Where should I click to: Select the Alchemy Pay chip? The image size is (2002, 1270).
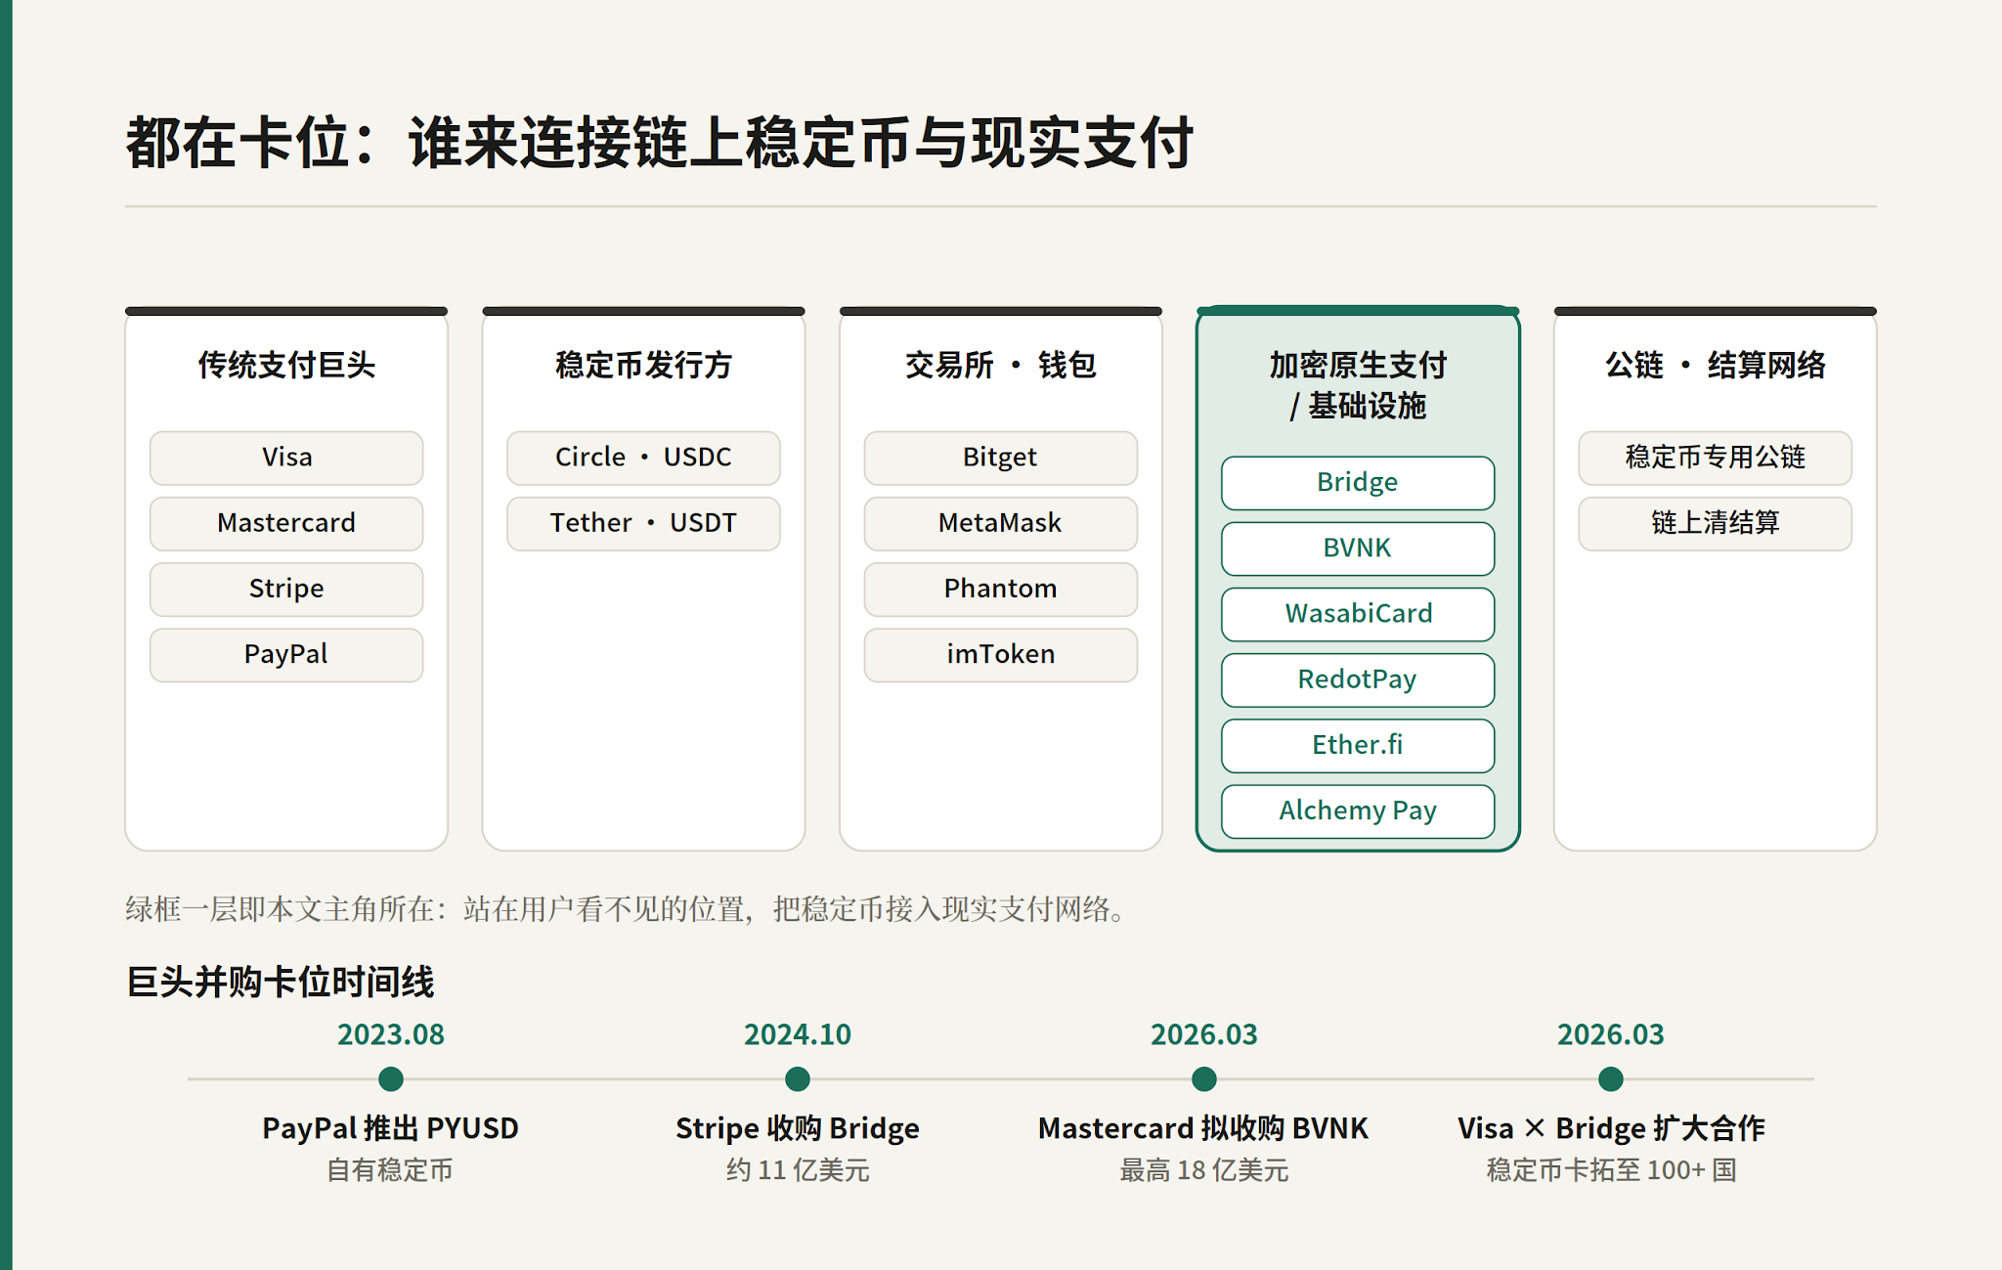coord(1358,810)
